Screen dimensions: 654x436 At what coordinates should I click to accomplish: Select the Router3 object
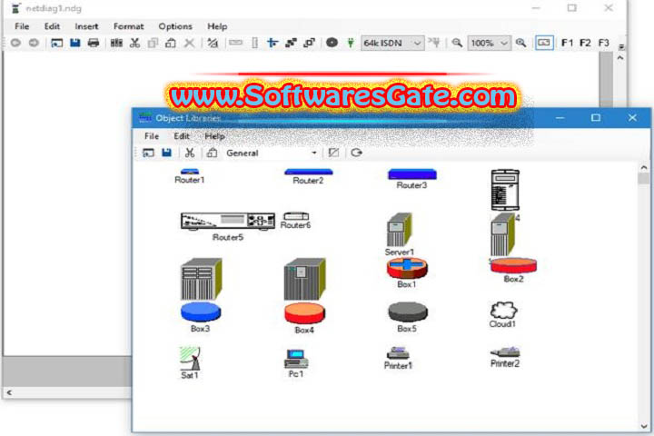(x=412, y=179)
